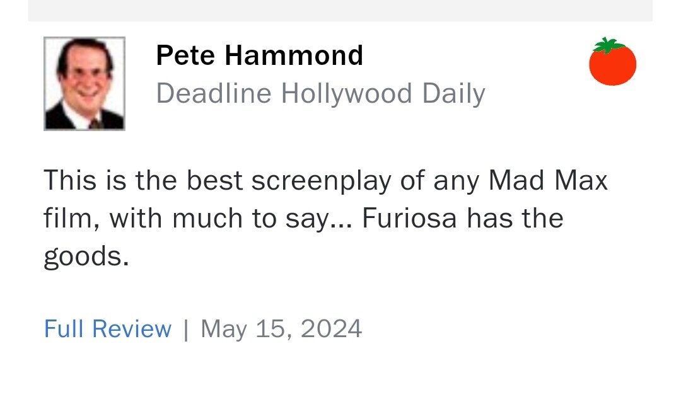Image resolution: width=681 pixels, height=397 pixels.
Task: Click the red Fresh tomato rating icon
Action: [612, 65]
